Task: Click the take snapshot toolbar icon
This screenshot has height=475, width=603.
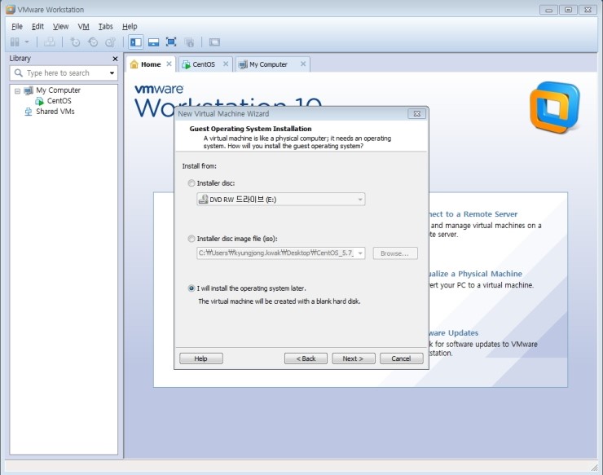Action: pyautogui.click(x=75, y=42)
